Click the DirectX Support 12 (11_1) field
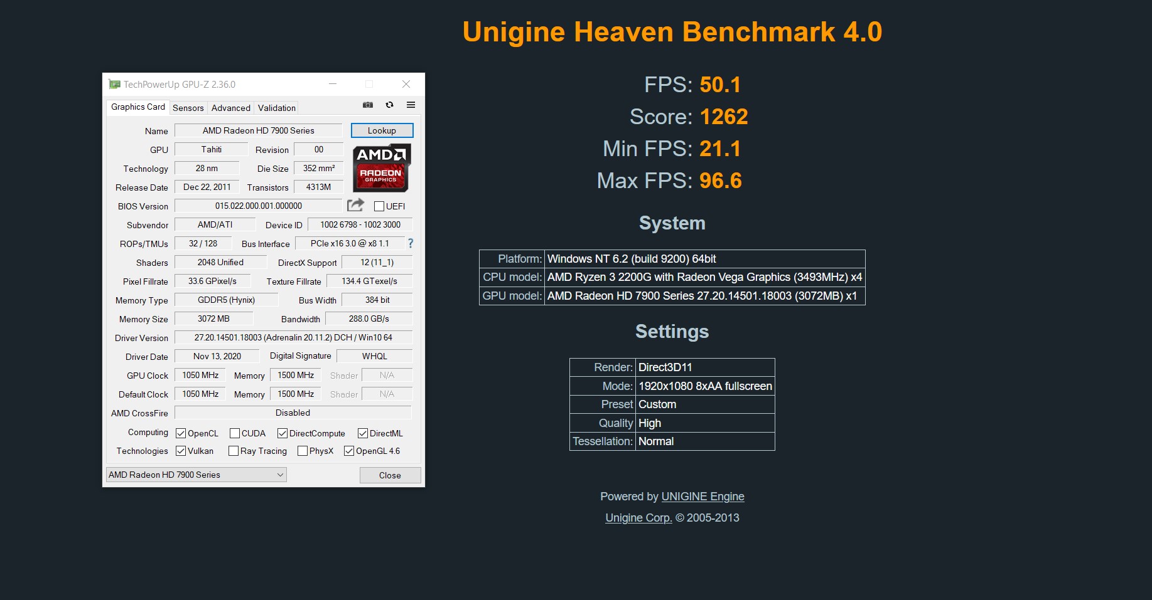This screenshot has width=1152, height=600. (x=377, y=262)
